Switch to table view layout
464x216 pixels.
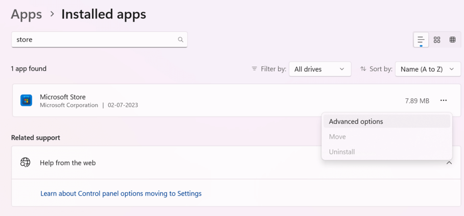pyautogui.click(x=452, y=40)
